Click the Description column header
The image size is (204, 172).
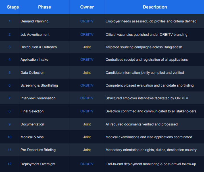tap(155, 7)
